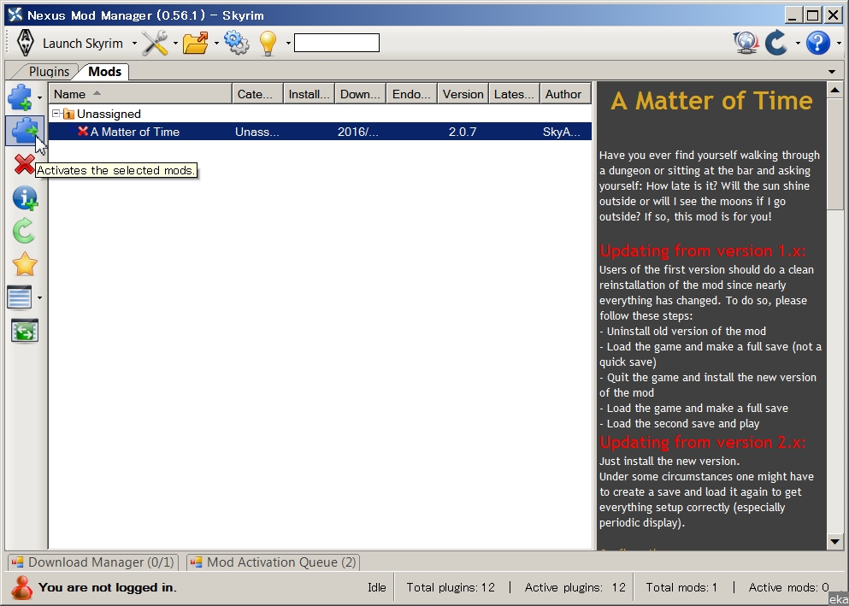Click the scroll up arrow in description panel

pyautogui.click(x=834, y=91)
